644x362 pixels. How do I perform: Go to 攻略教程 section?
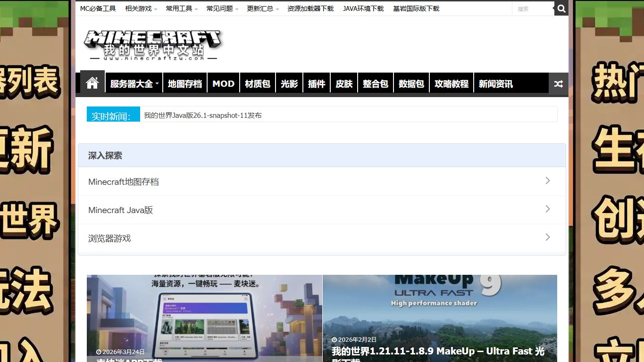click(x=452, y=84)
